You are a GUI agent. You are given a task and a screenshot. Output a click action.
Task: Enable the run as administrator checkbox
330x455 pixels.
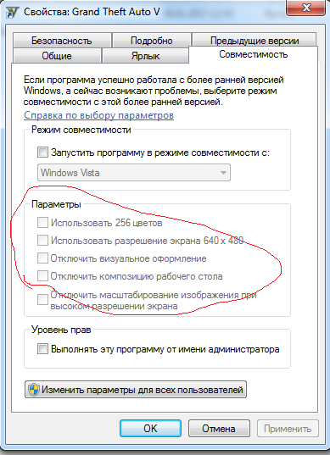(x=42, y=349)
